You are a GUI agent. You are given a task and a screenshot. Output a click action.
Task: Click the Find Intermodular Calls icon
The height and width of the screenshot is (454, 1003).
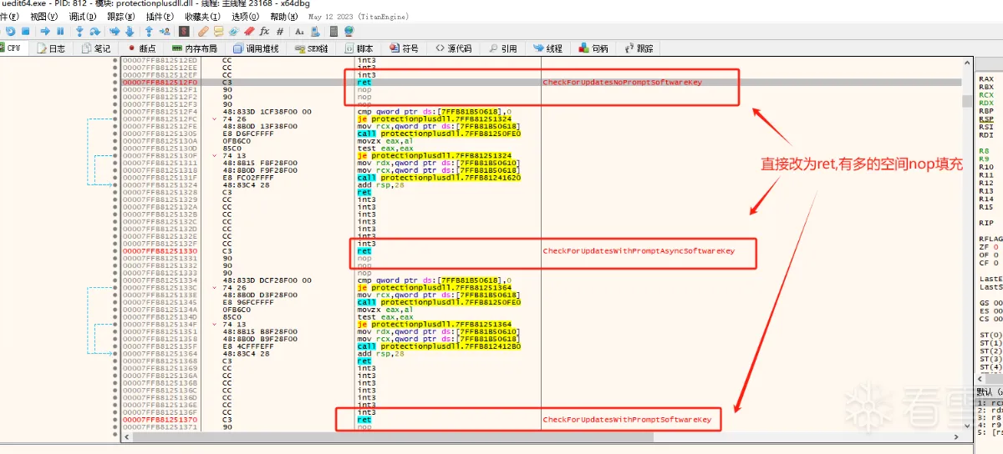click(x=315, y=32)
